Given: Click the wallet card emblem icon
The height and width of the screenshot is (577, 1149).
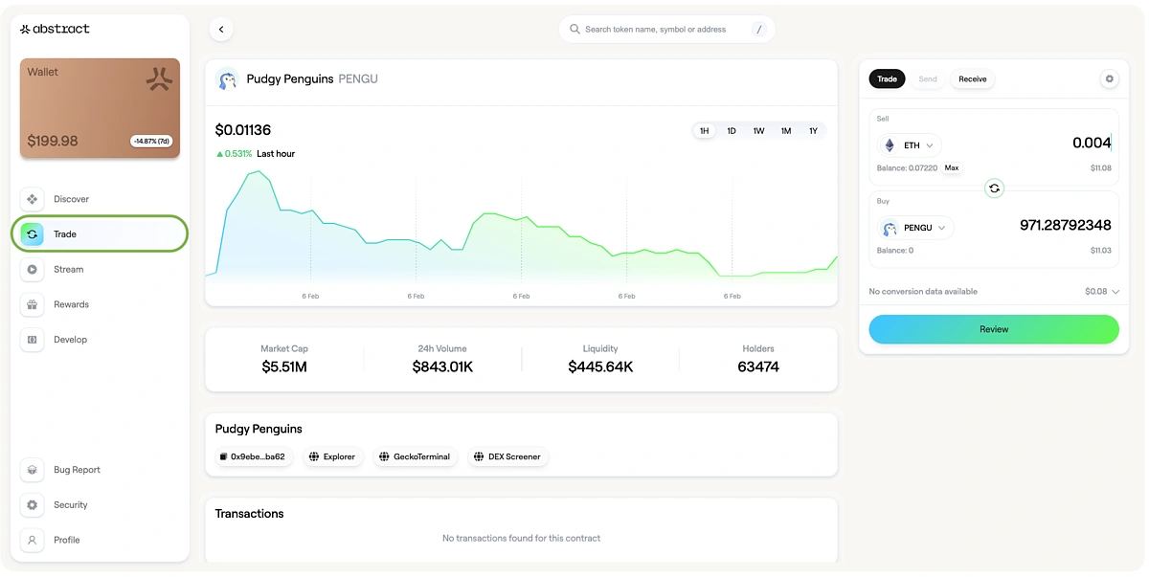Looking at the screenshot, I should [158, 79].
